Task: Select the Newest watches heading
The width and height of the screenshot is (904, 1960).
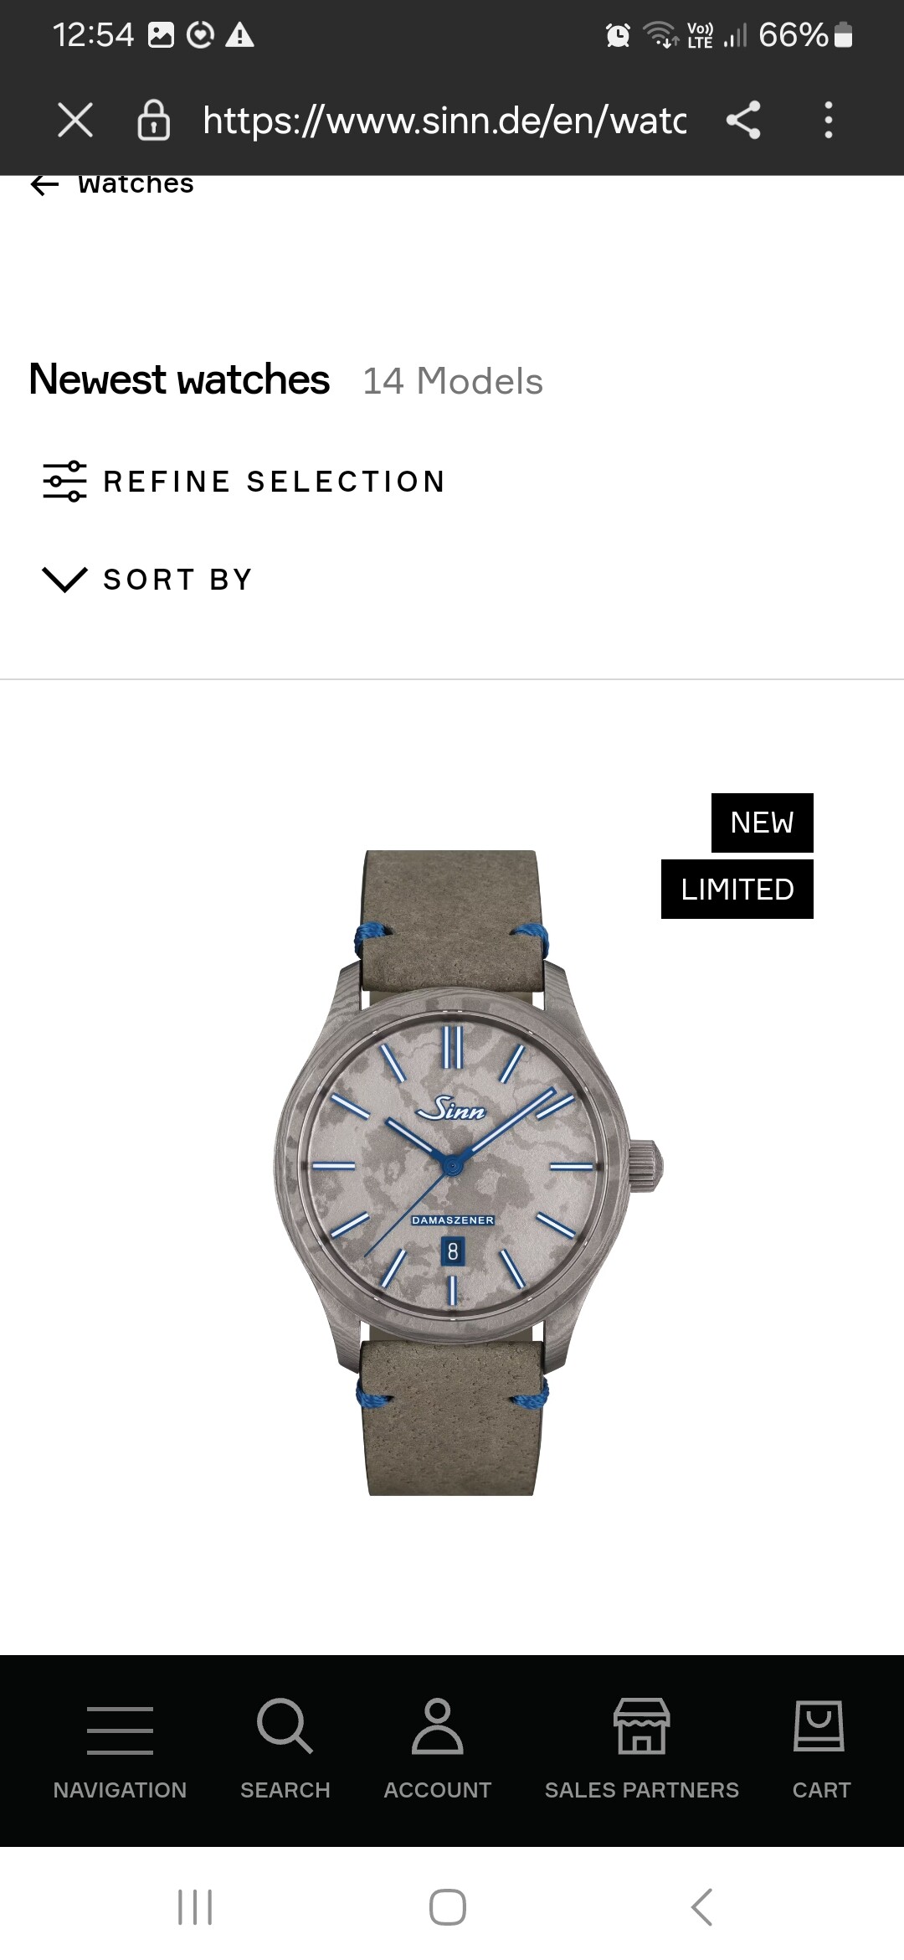Action: click(x=179, y=379)
